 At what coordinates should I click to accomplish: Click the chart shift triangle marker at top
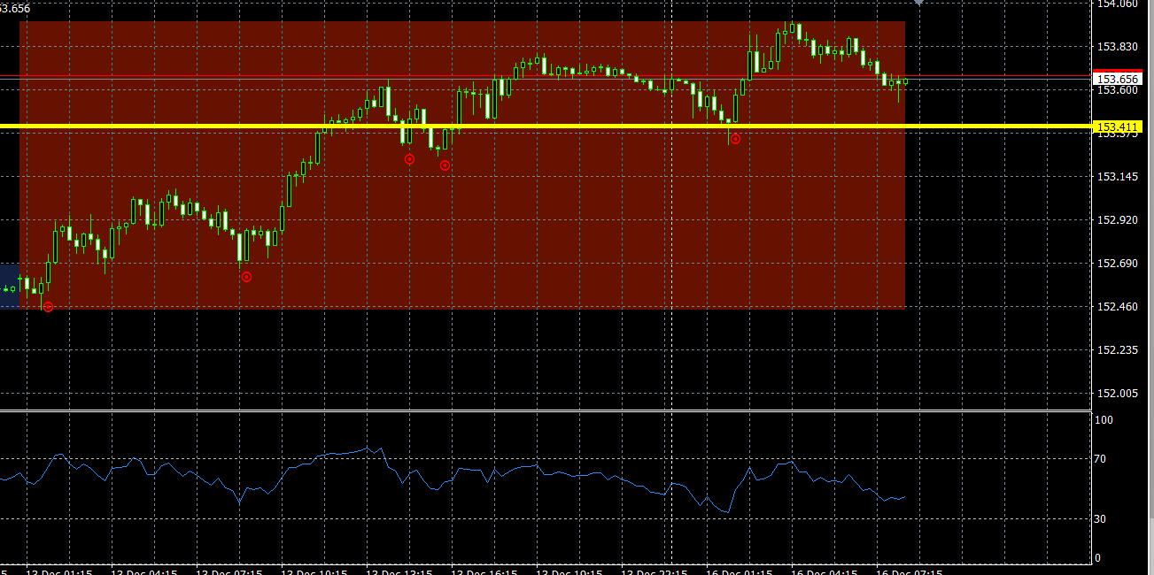[919, 3]
